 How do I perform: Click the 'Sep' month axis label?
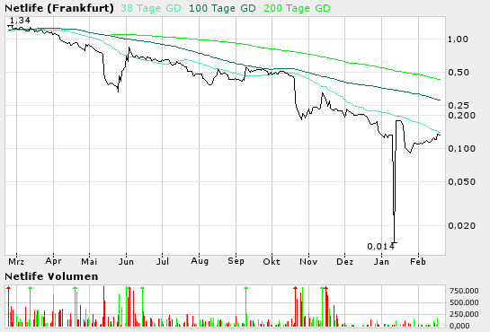(x=236, y=261)
